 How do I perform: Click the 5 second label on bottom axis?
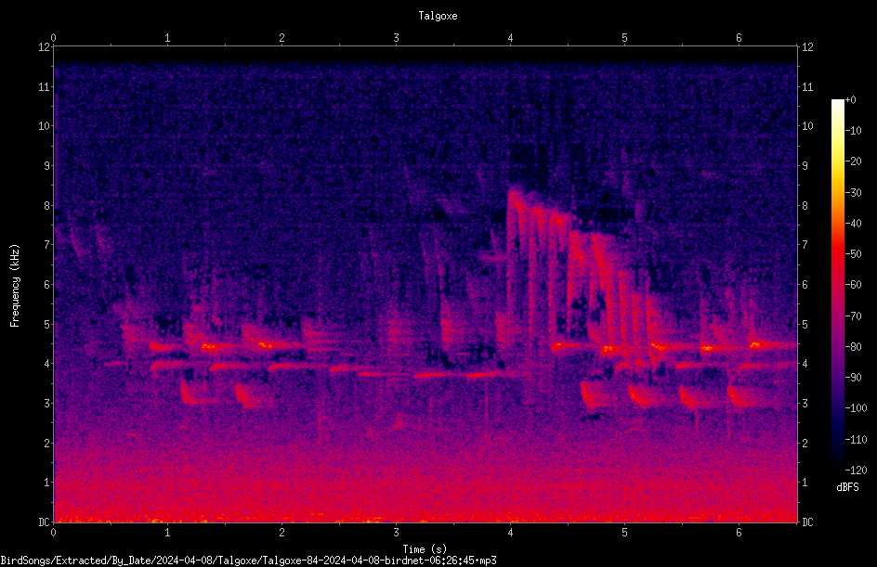pos(624,533)
